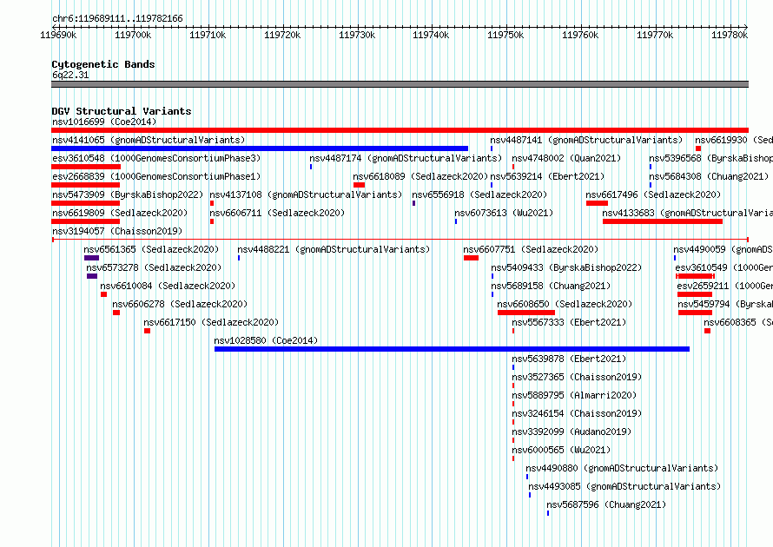Select nsv4493085 (gnomADStructuralVariants) label
This screenshot has width=773, height=547.
coord(624,486)
